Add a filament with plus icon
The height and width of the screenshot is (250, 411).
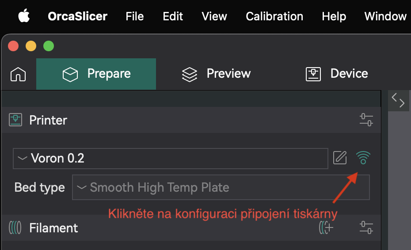coord(326,228)
